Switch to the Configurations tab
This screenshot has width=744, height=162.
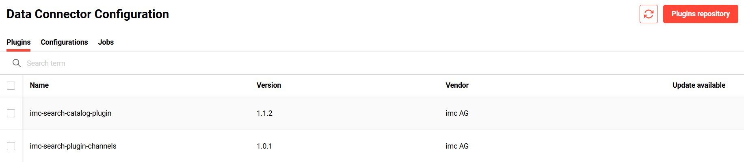(64, 42)
